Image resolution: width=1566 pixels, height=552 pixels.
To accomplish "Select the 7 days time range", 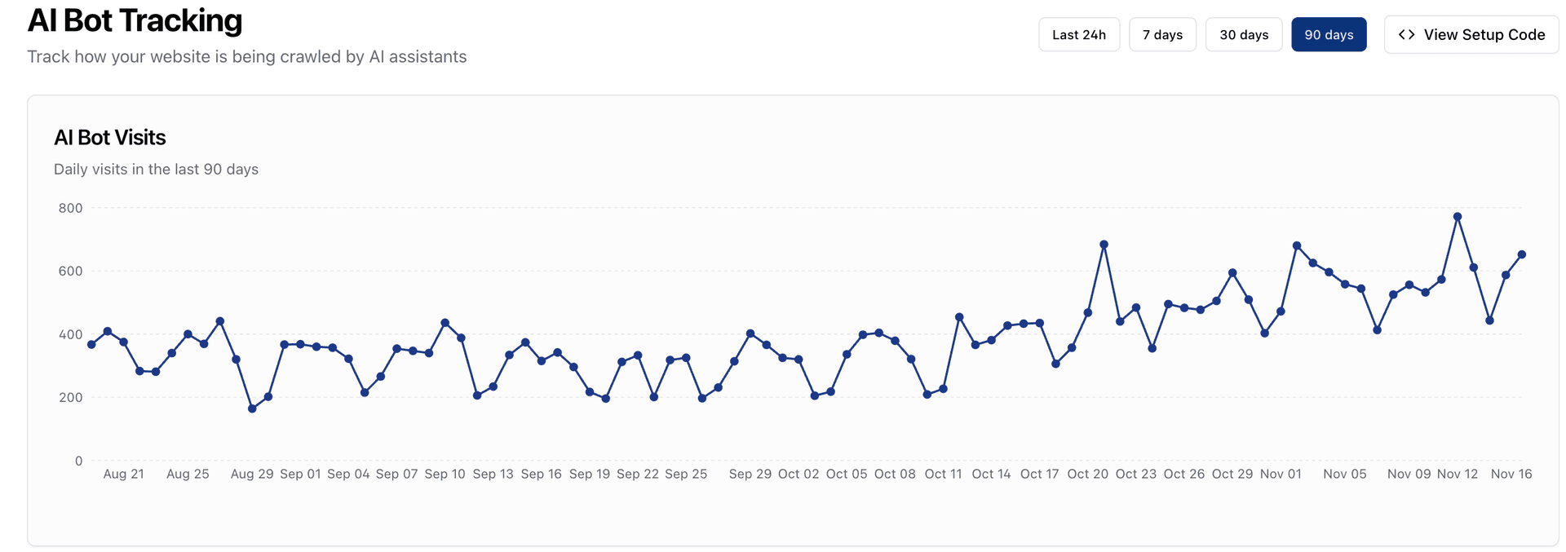I will 1162,34.
